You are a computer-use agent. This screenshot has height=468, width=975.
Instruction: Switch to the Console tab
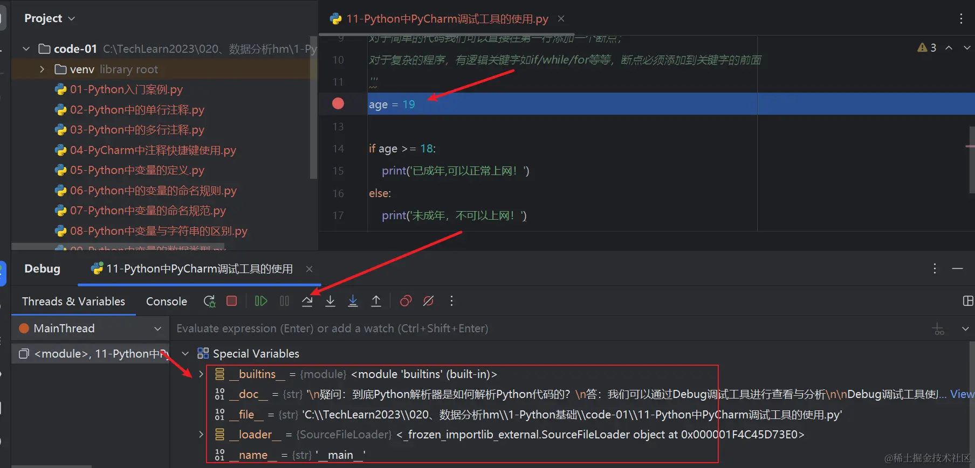point(167,302)
